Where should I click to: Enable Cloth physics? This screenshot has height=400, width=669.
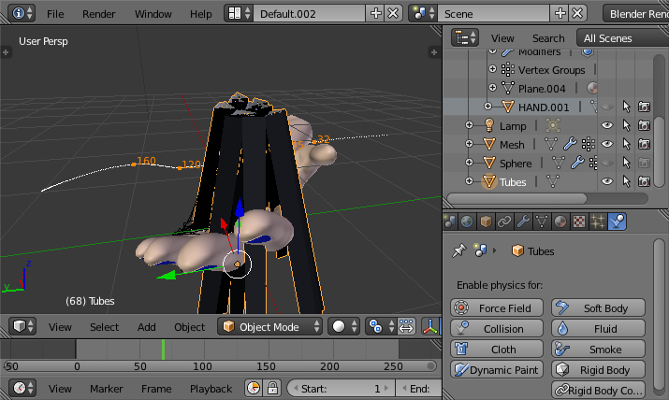click(497, 349)
